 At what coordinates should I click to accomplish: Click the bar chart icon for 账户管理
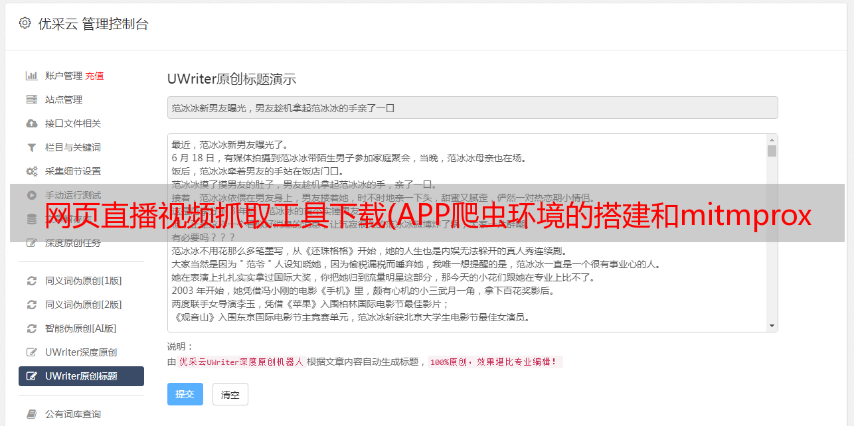coord(31,76)
